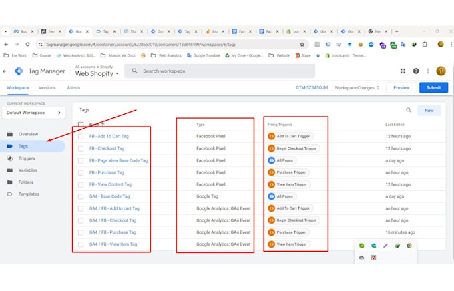
Task: Select the Tags sidebar icon
Action: click(10, 146)
